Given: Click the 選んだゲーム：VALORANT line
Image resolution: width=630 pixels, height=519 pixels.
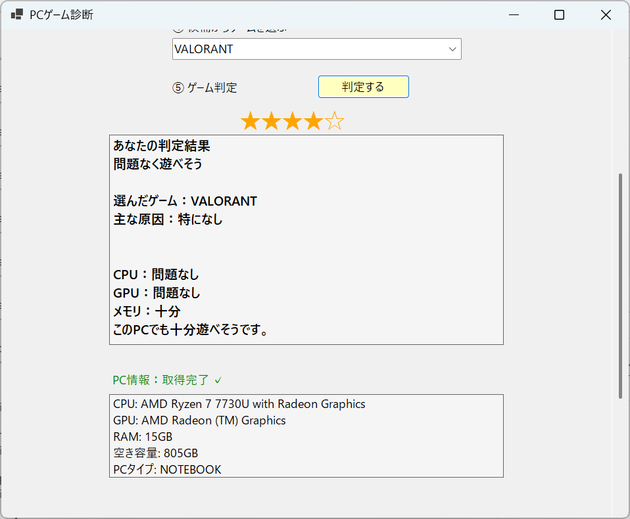Looking at the screenshot, I should pos(185,200).
